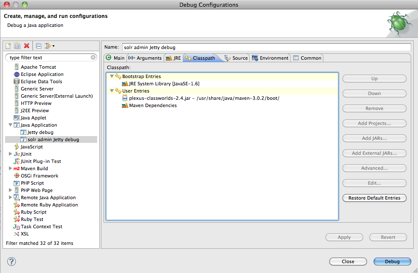This screenshot has height=273, width=418.
Task: Click the type filter text field
Action: pyautogui.click(x=51, y=58)
